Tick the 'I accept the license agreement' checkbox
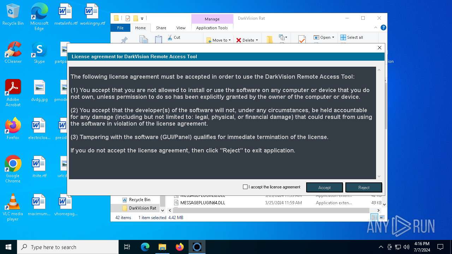This screenshot has height=254, width=452. click(x=245, y=187)
